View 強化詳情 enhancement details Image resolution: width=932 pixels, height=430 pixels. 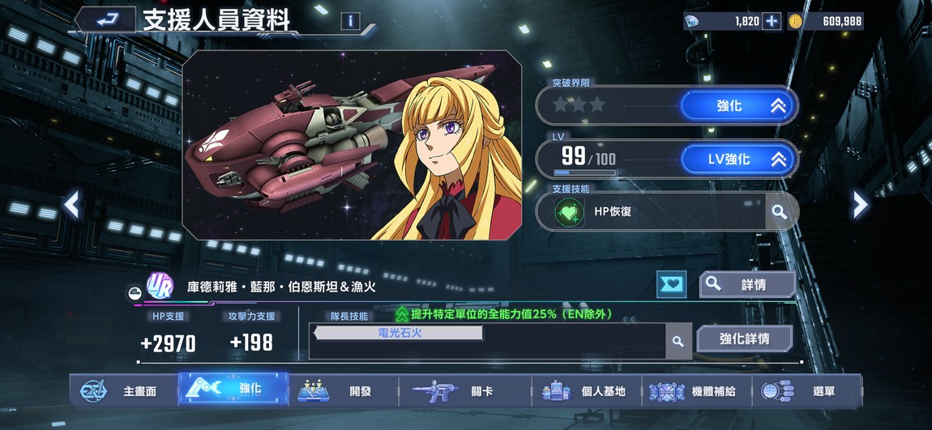745,338
